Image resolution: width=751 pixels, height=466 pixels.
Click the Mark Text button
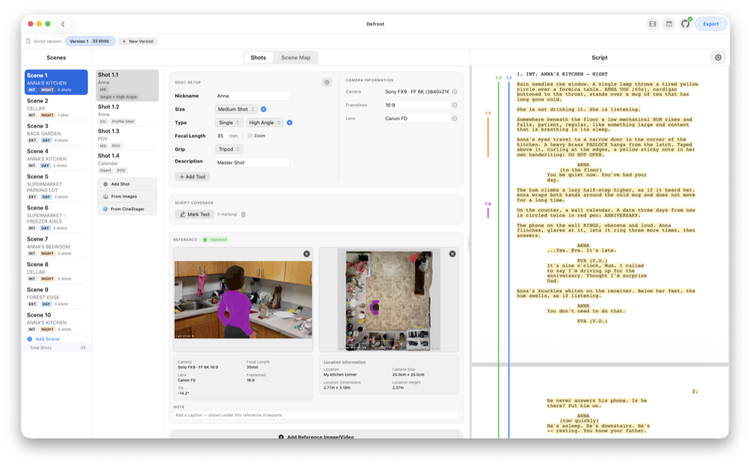coord(195,214)
